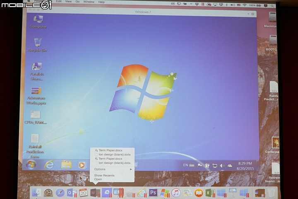Screen dimensions: 298x199
Task: Select the Rainfall Prediction Term document icon
Action: pos(35,146)
